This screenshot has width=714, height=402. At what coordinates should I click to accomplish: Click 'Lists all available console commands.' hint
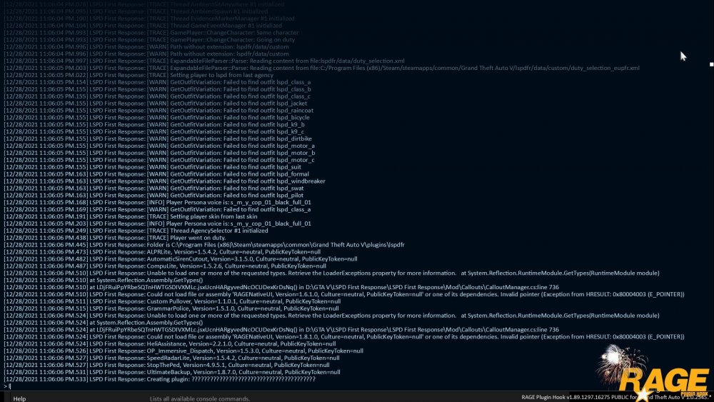click(200, 398)
